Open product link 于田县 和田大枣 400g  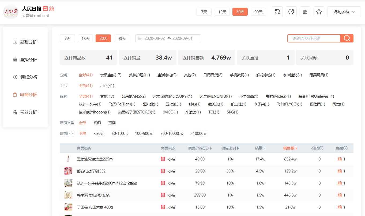coord(95,207)
